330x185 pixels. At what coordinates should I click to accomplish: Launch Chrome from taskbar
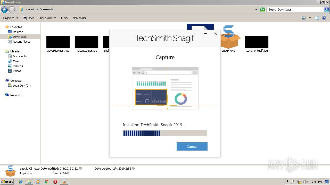point(46,182)
